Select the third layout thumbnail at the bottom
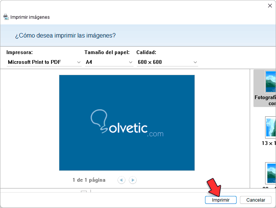The image size is (276, 208). [x=270, y=173]
